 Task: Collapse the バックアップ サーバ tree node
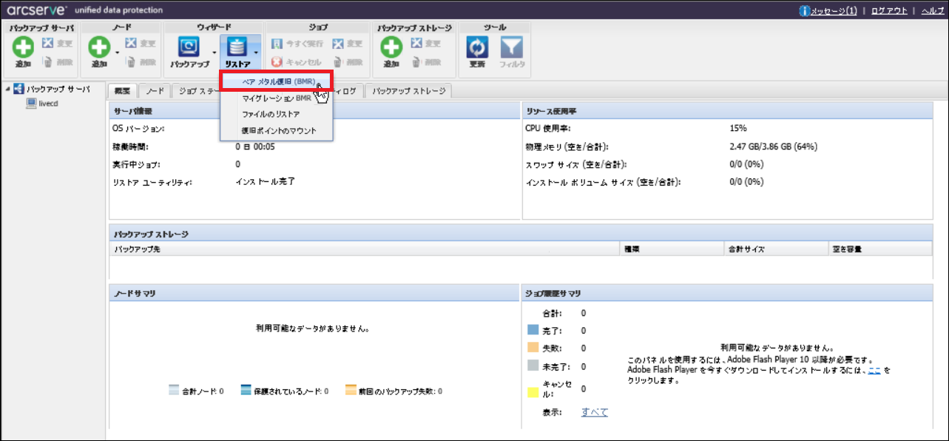click(7, 90)
